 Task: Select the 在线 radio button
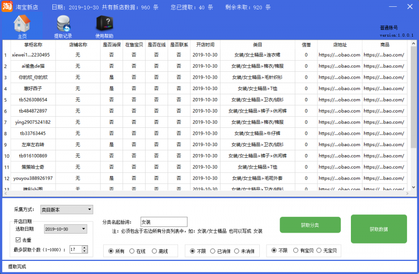[132, 251]
